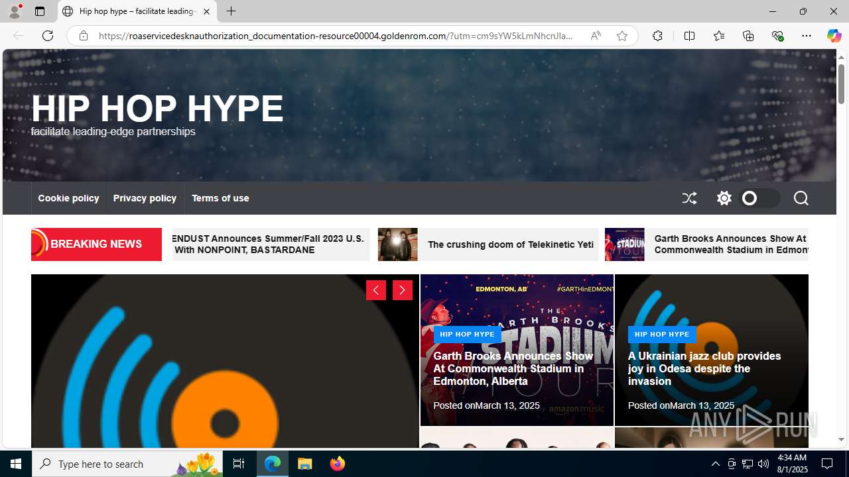Viewport: 849px width, 477px height.
Task: Open Settings and more menu
Action: 807,36
